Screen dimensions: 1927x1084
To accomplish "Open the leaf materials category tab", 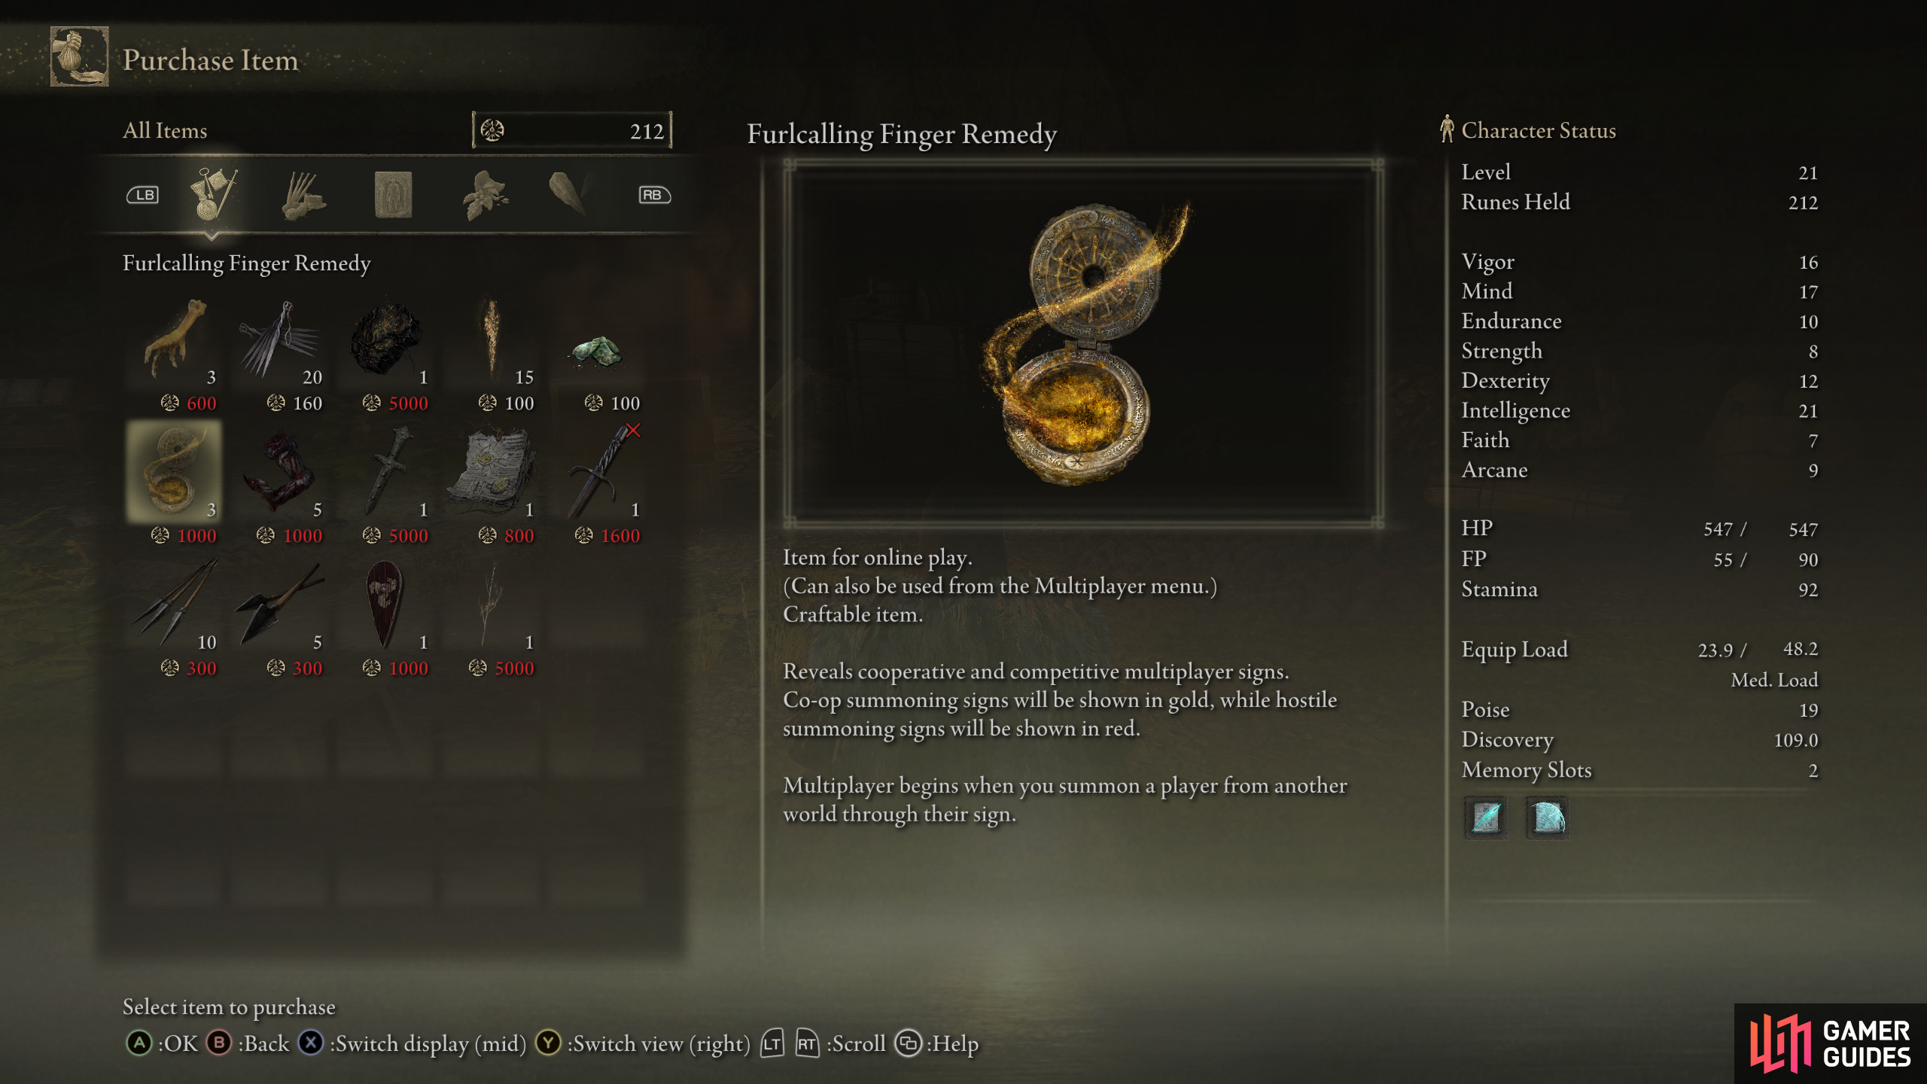I will tap(485, 195).
